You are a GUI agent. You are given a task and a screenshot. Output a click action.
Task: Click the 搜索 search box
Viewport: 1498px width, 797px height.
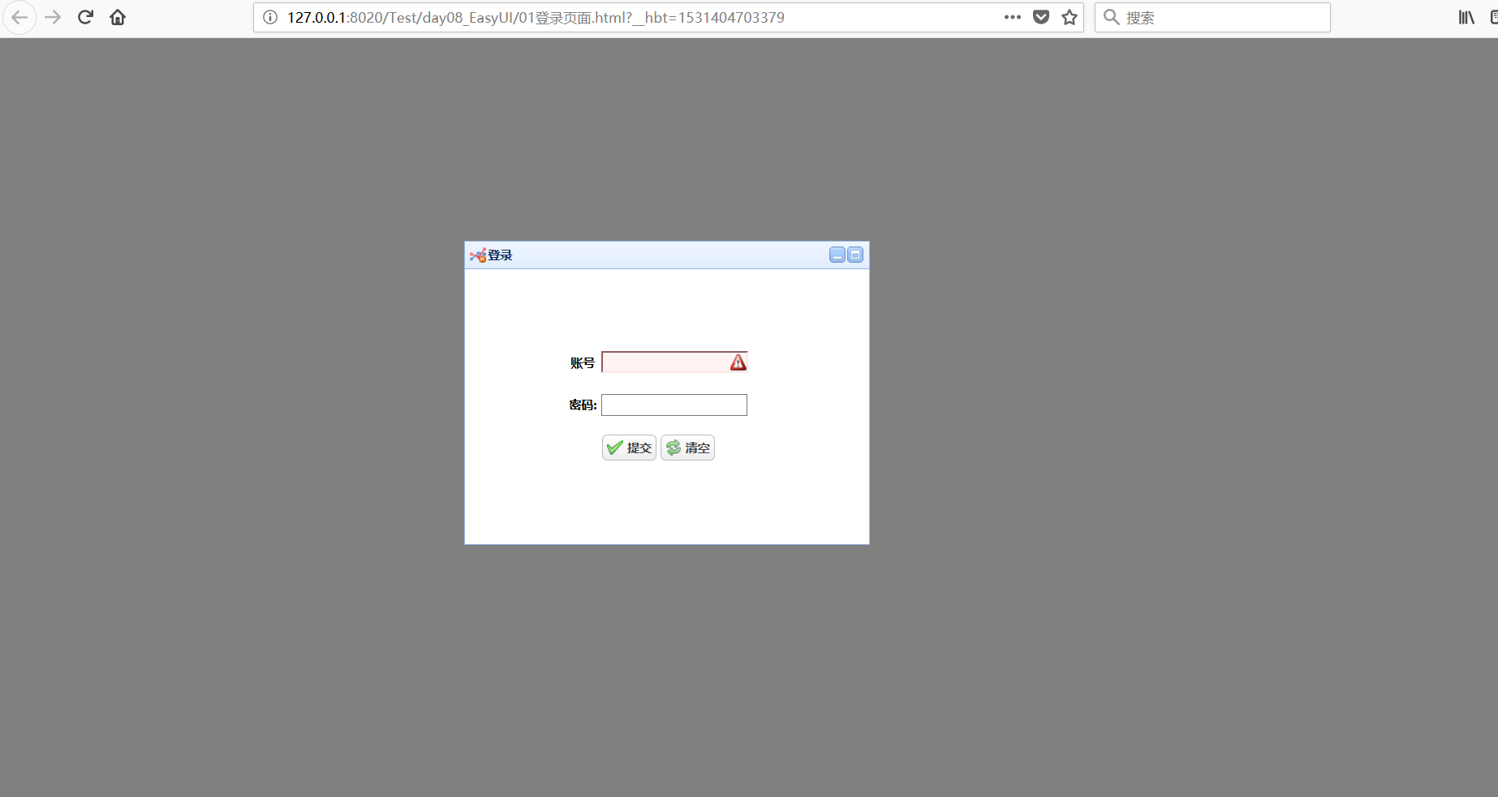1212,17
